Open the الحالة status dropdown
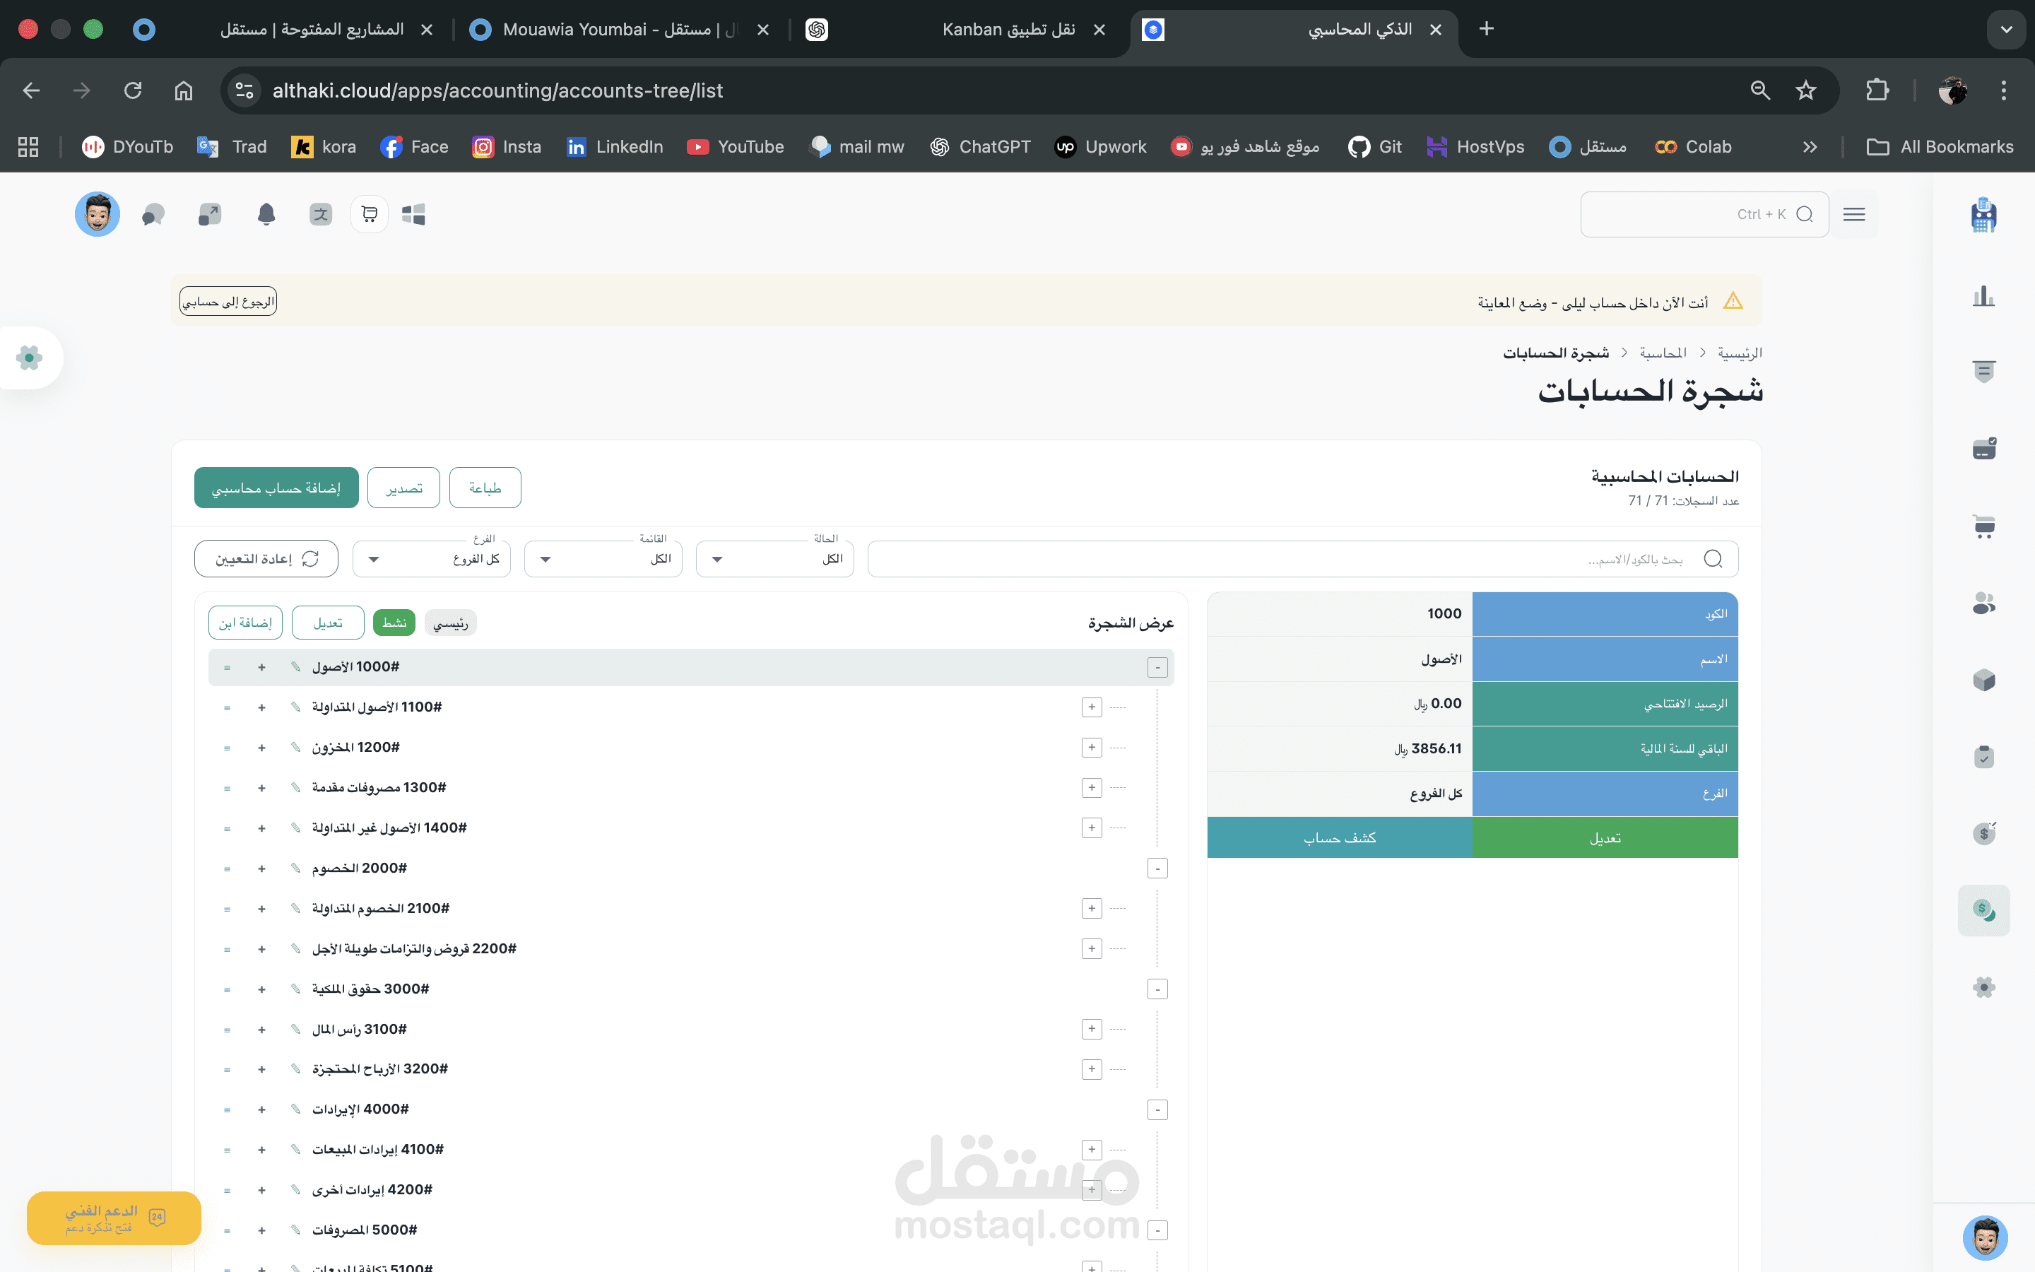 click(774, 558)
